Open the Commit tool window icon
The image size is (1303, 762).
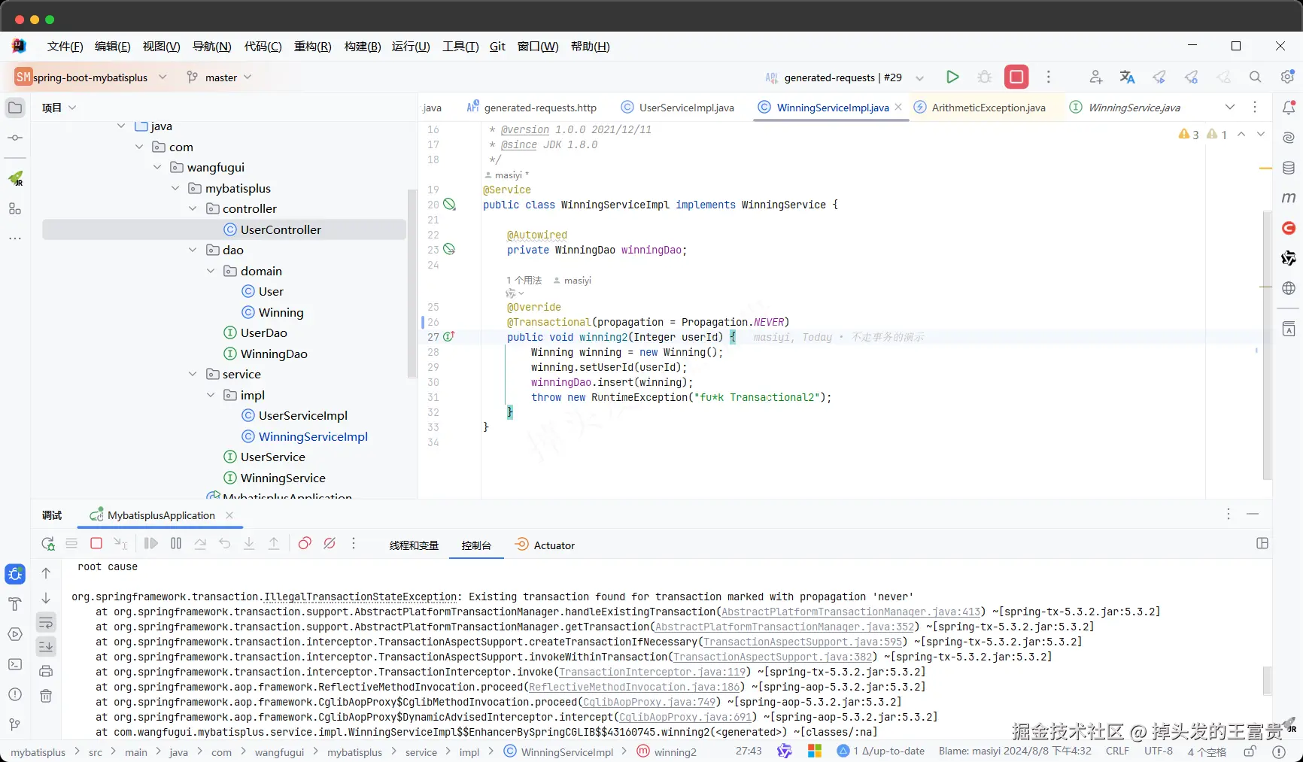15,138
